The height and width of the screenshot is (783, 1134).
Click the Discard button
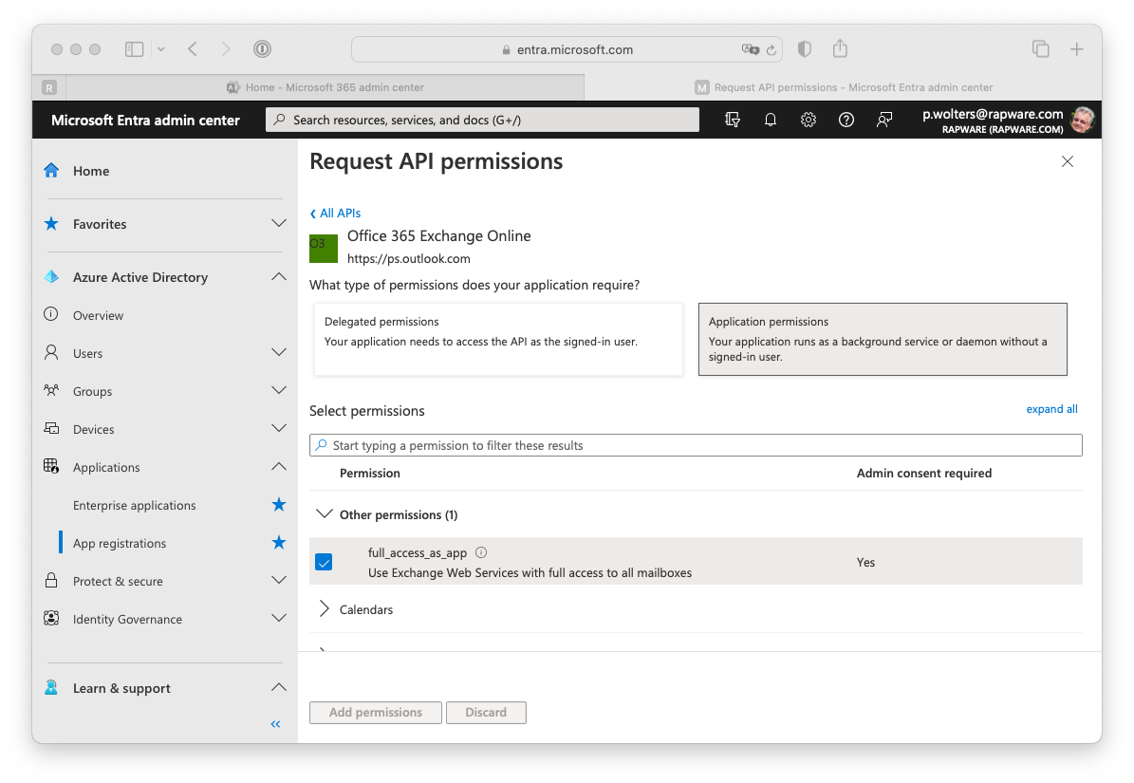pyautogui.click(x=486, y=712)
